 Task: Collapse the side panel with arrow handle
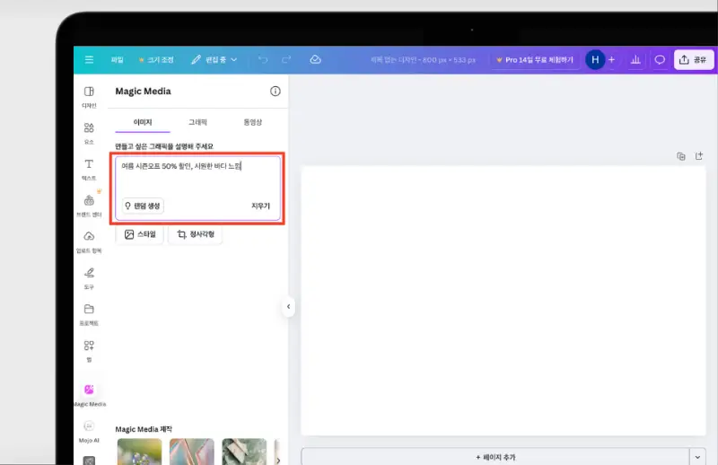click(x=288, y=306)
